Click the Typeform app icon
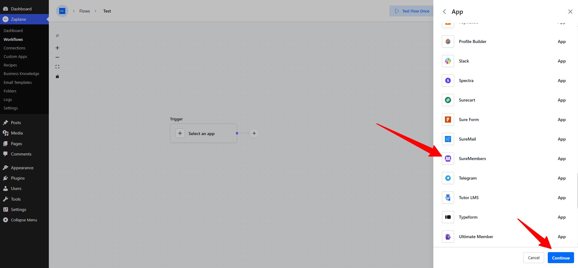Screen dimensions: 578x268 coord(448,217)
